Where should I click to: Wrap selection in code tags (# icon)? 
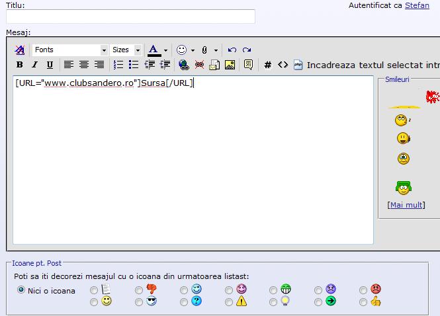268,65
